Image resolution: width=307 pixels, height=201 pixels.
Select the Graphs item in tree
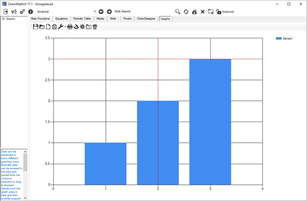tap(11, 19)
